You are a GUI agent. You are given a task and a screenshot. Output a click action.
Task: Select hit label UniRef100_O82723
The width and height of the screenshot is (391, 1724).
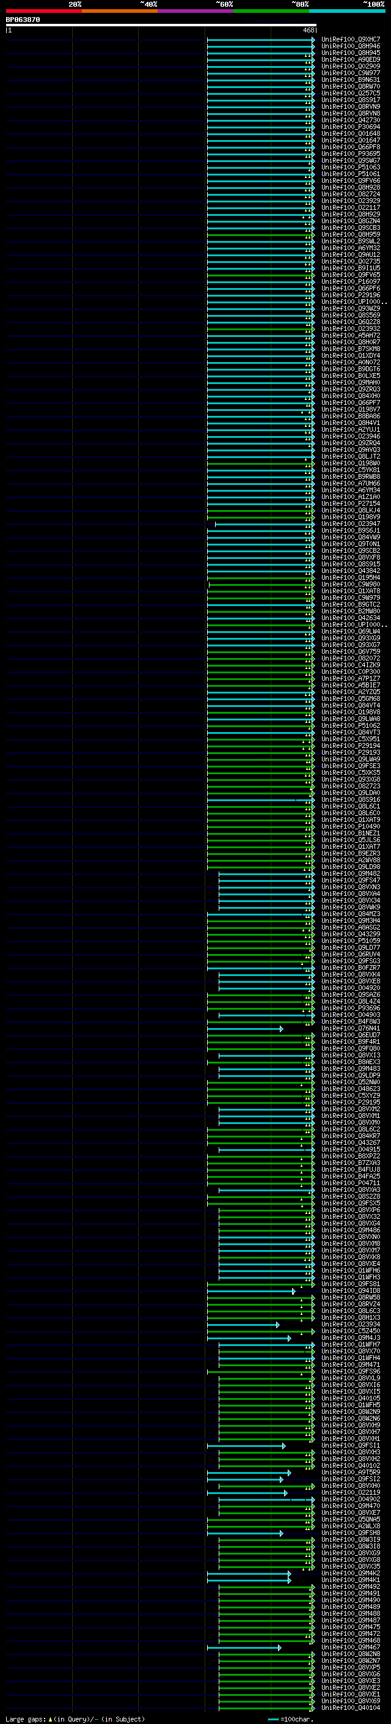pos(350,786)
